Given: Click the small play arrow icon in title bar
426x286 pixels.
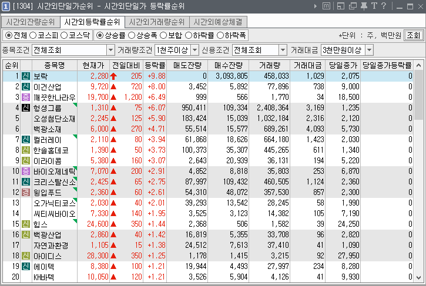Looking at the screenshot, I should coord(316,6).
